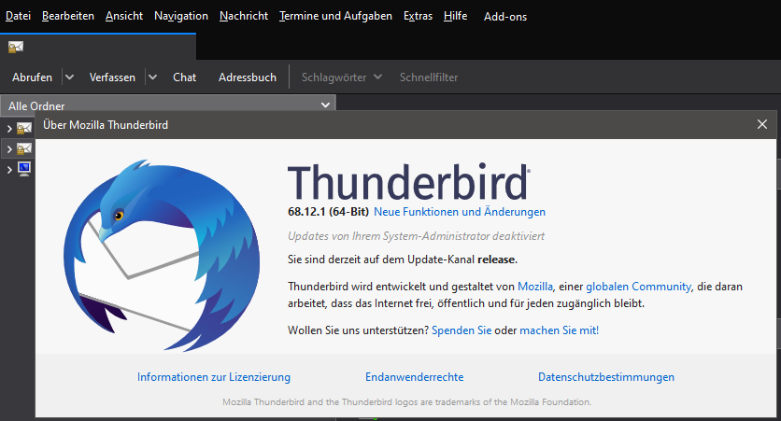This screenshot has height=421, width=781.
Task: Select the first mail account envelope icon
Action: pos(24,129)
